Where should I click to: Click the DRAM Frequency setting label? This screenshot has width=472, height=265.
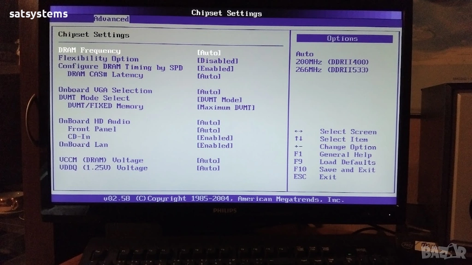click(x=89, y=51)
